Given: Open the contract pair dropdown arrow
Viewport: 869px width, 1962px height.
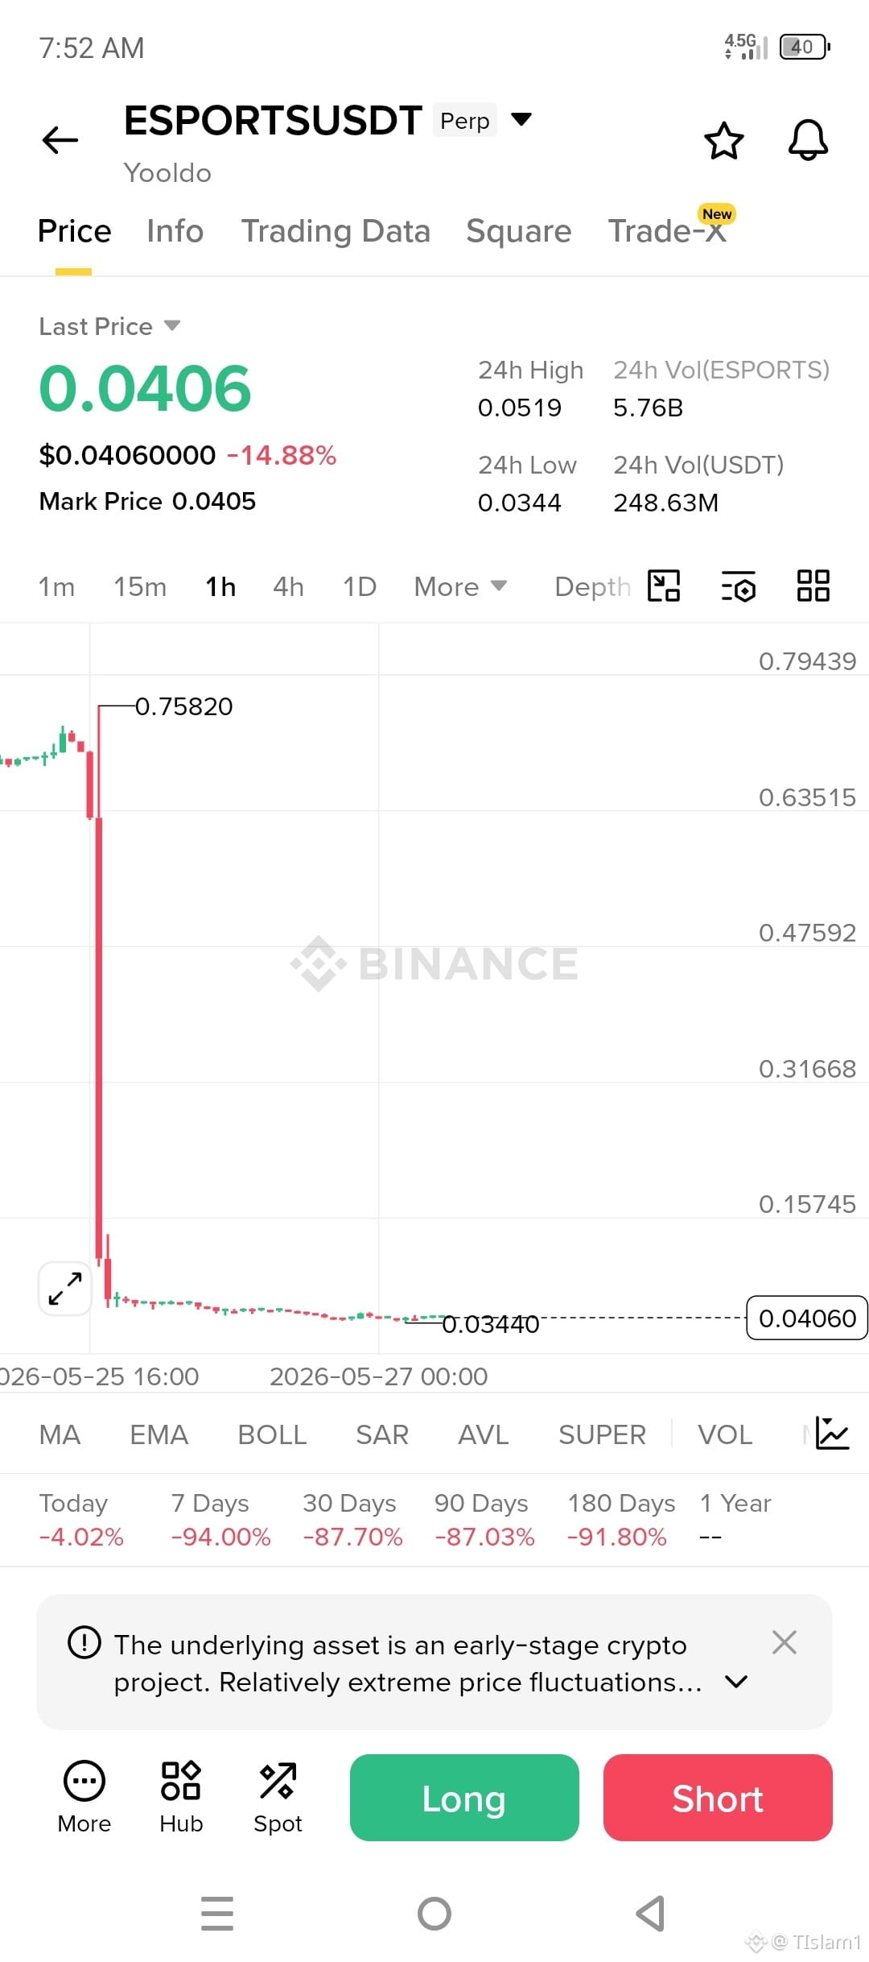Looking at the screenshot, I should [521, 119].
